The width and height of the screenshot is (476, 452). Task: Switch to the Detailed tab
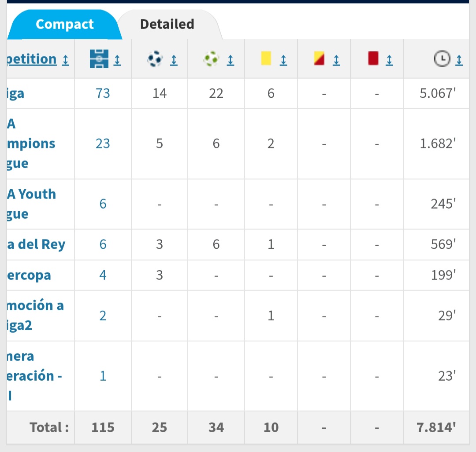click(167, 24)
